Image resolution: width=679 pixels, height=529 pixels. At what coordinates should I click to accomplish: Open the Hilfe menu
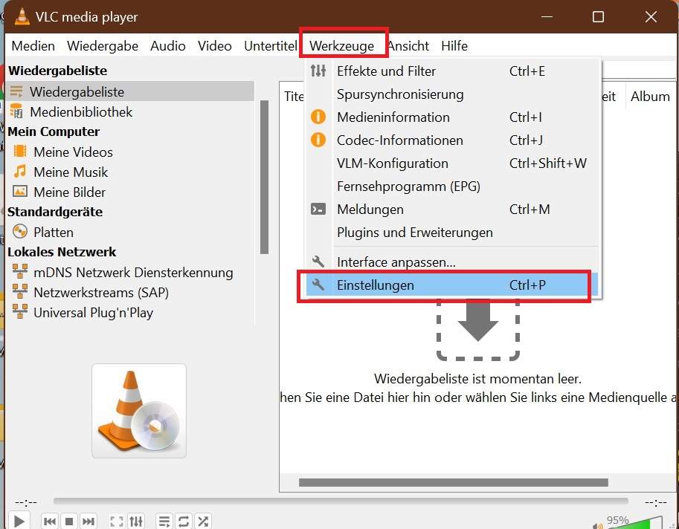point(454,45)
